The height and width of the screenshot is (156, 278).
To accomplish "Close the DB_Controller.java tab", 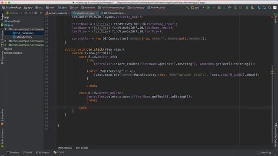I will (x=126, y=13).
